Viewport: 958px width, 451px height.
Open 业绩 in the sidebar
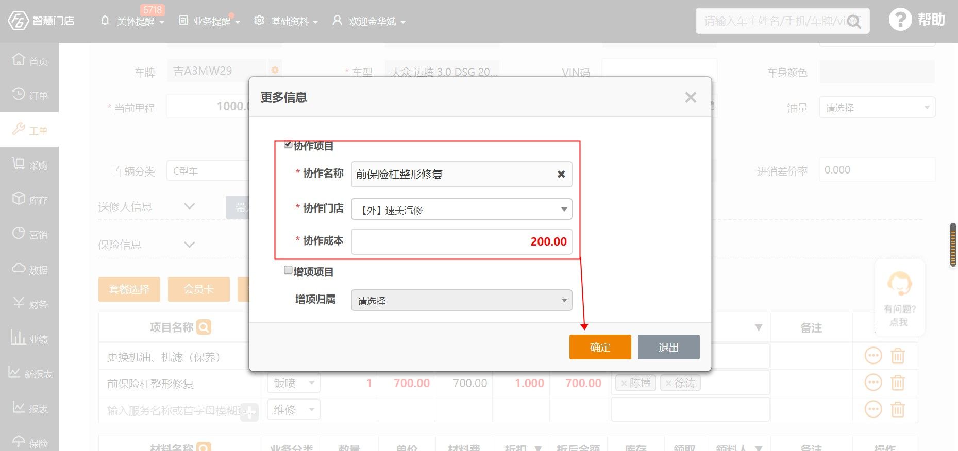[x=29, y=338]
